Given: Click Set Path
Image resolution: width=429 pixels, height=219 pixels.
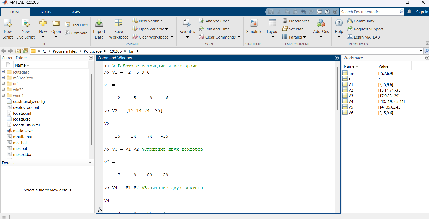Looking at the screenshot, I should tap(293, 29).
